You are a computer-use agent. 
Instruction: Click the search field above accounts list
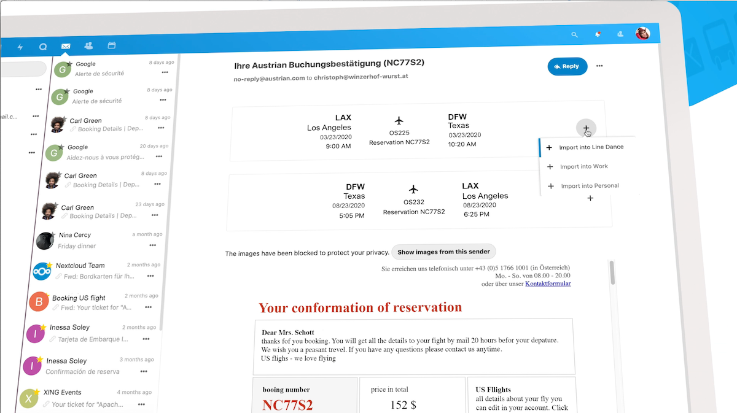[x=22, y=69]
